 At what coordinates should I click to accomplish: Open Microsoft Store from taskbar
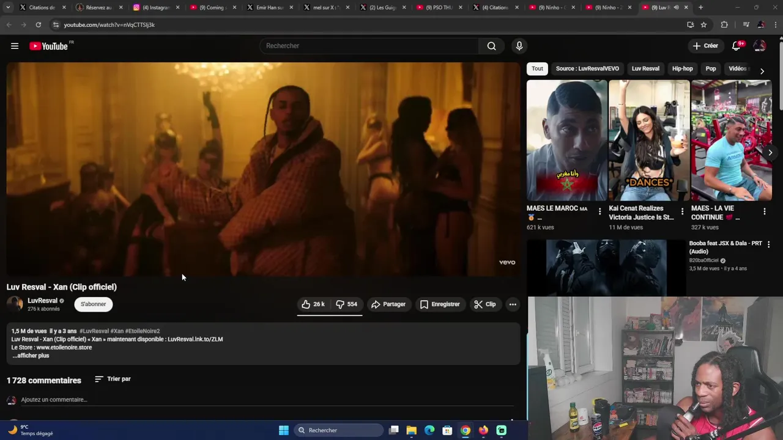click(x=447, y=430)
